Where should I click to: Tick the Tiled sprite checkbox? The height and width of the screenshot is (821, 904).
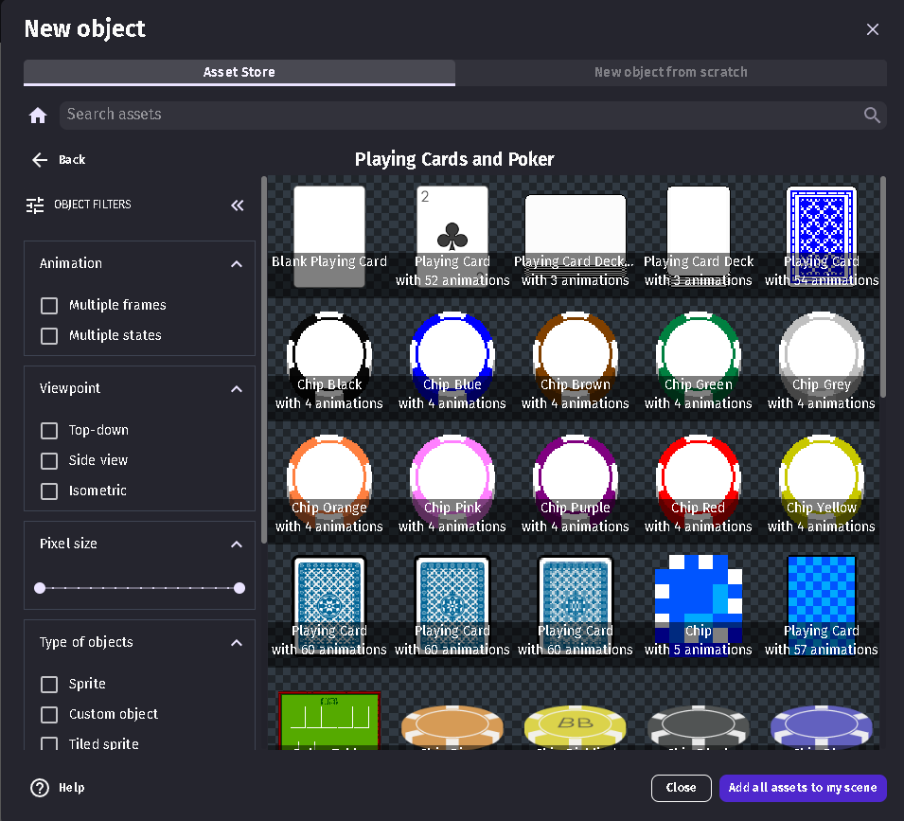point(49,743)
